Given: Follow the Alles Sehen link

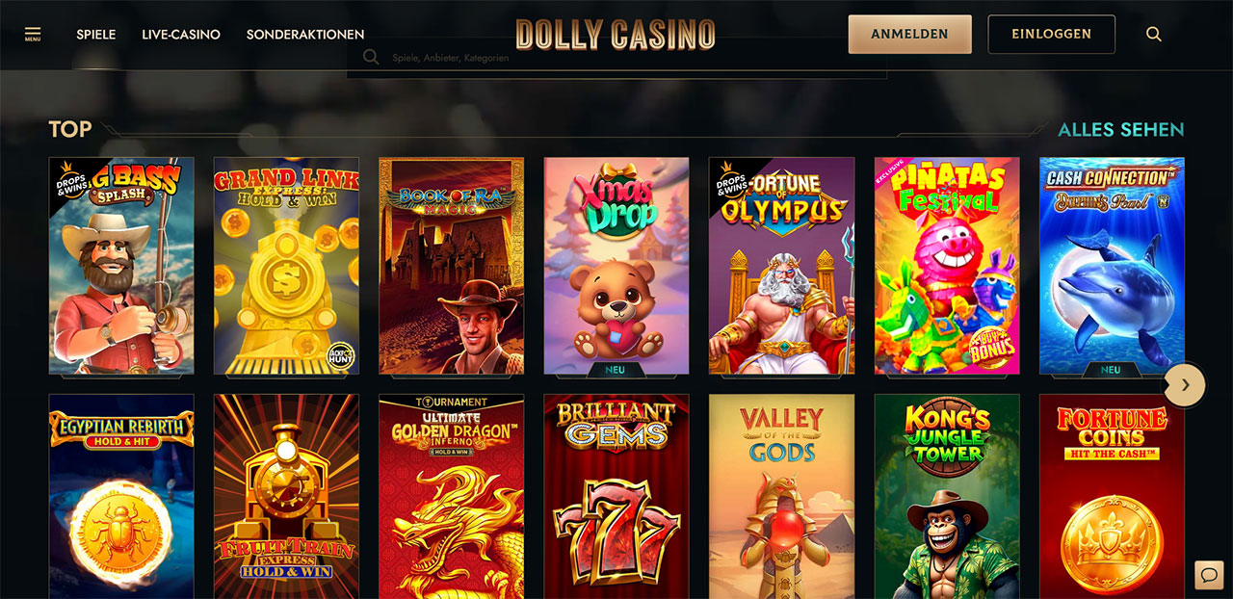Looking at the screenshot, I should pos(1121,129).
